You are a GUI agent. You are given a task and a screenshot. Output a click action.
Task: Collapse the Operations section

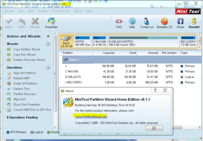point(48,67)
